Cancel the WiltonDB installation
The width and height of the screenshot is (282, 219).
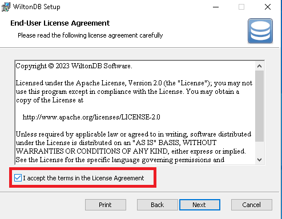(x=252, y=205)
